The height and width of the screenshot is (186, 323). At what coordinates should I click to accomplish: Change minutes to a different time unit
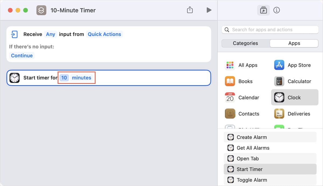tap(82, 78)
